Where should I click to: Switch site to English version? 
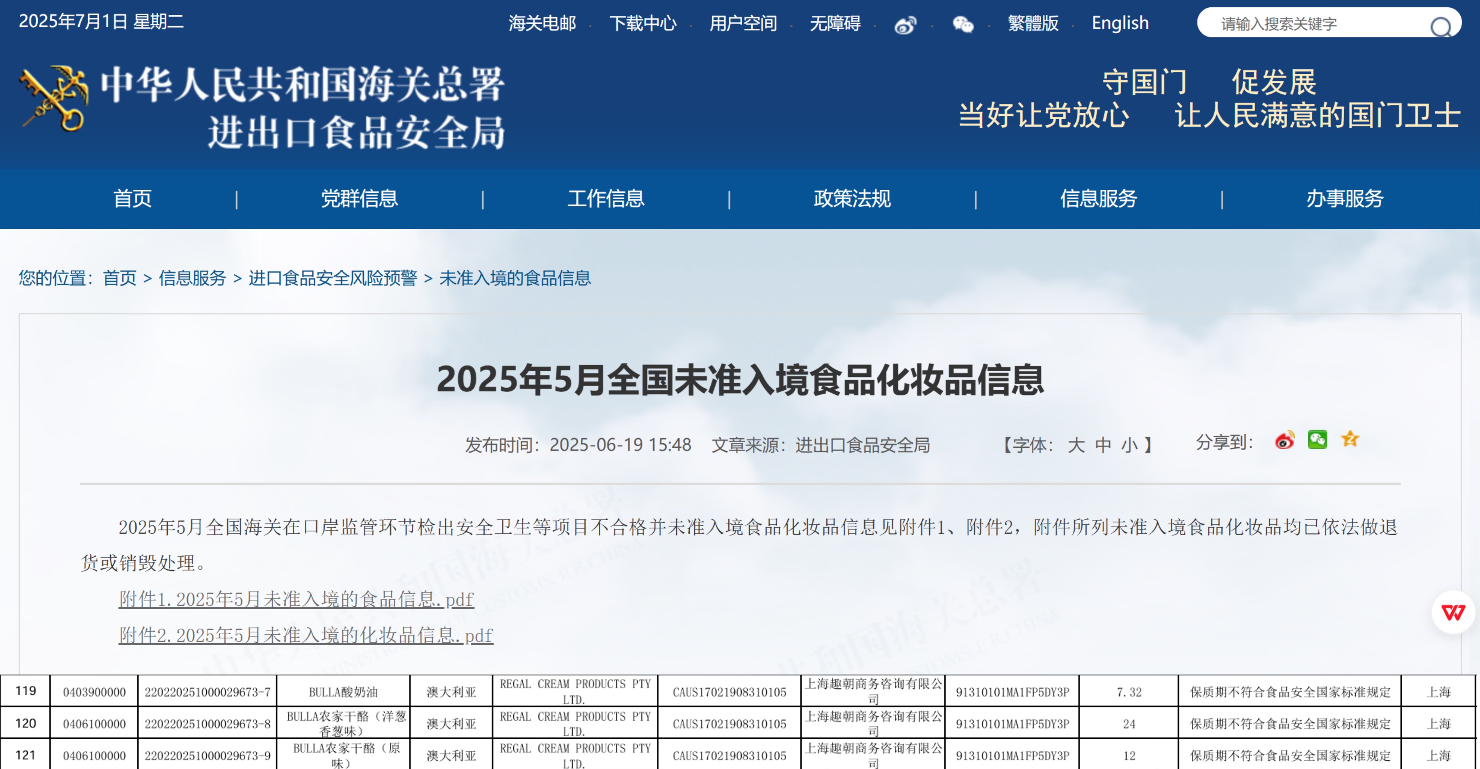click(x=1120, y=24)
